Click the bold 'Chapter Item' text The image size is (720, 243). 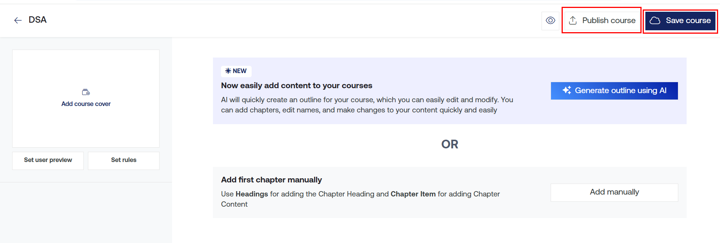[413, 194]
